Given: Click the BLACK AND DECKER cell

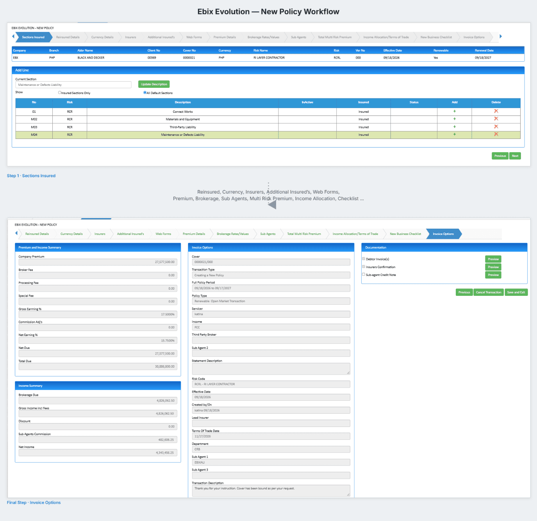Looking at the screenshot, I should (91, 58).
